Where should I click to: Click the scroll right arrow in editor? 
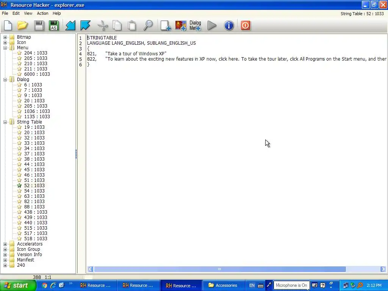383,269
